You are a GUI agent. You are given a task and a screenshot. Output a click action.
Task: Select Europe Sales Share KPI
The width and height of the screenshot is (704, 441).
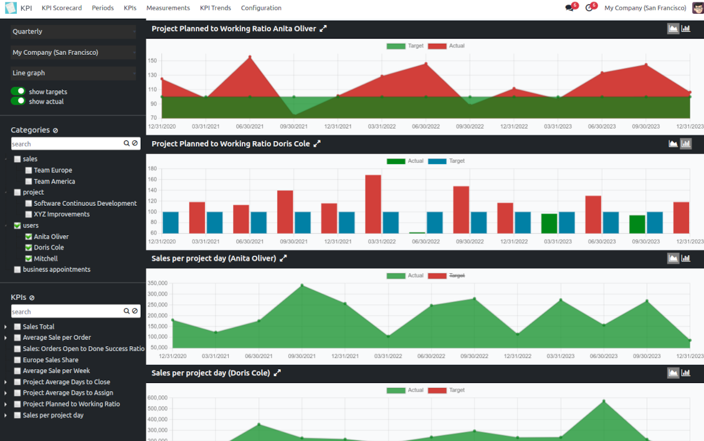click(x=50, y=360)
